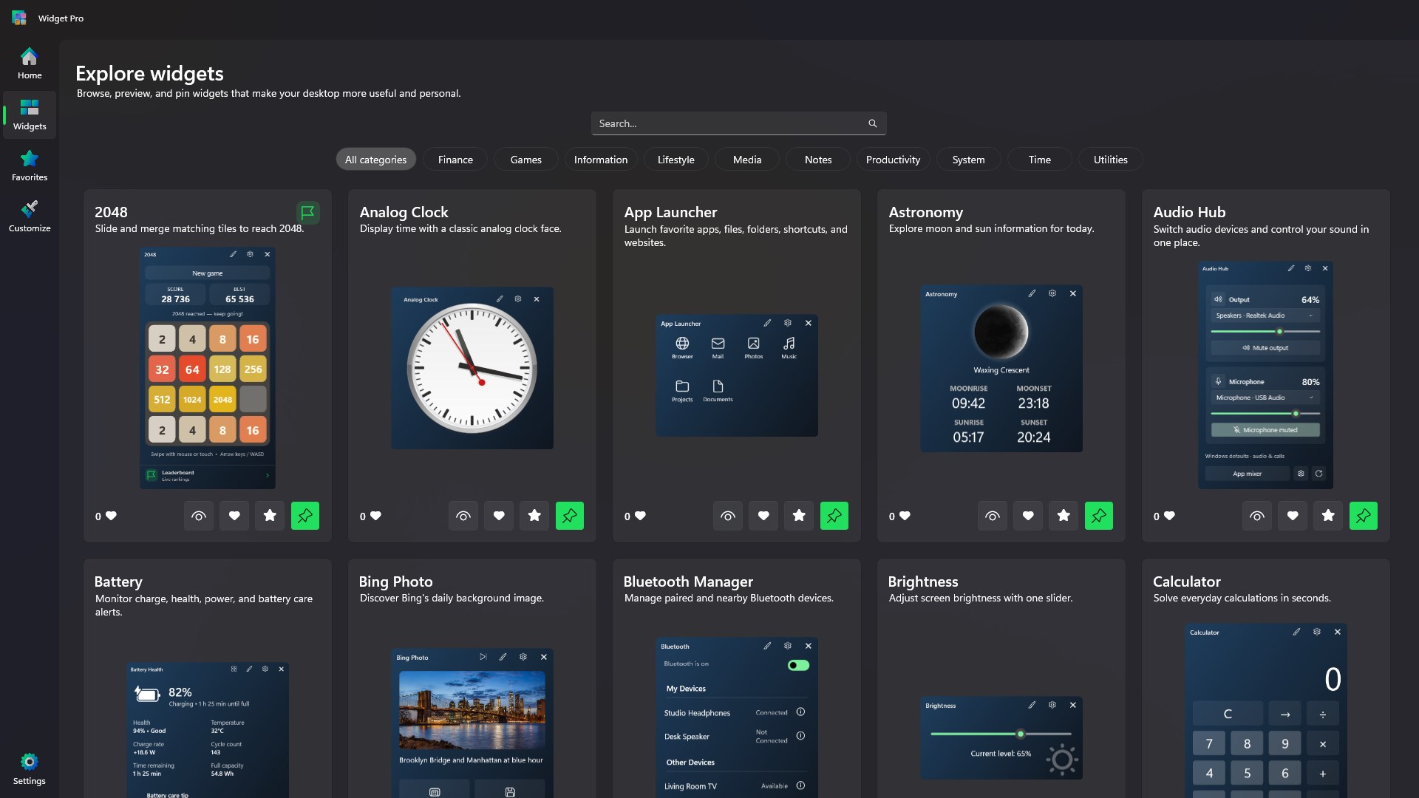
Task: Pin the Astronomy widget
Action: coord(1099,516)
